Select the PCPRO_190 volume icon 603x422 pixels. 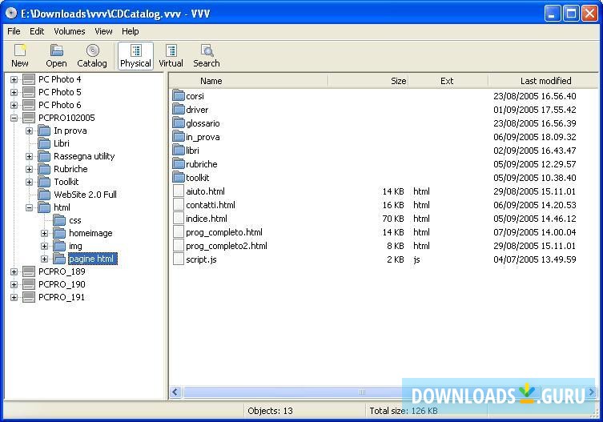(29, 284)
